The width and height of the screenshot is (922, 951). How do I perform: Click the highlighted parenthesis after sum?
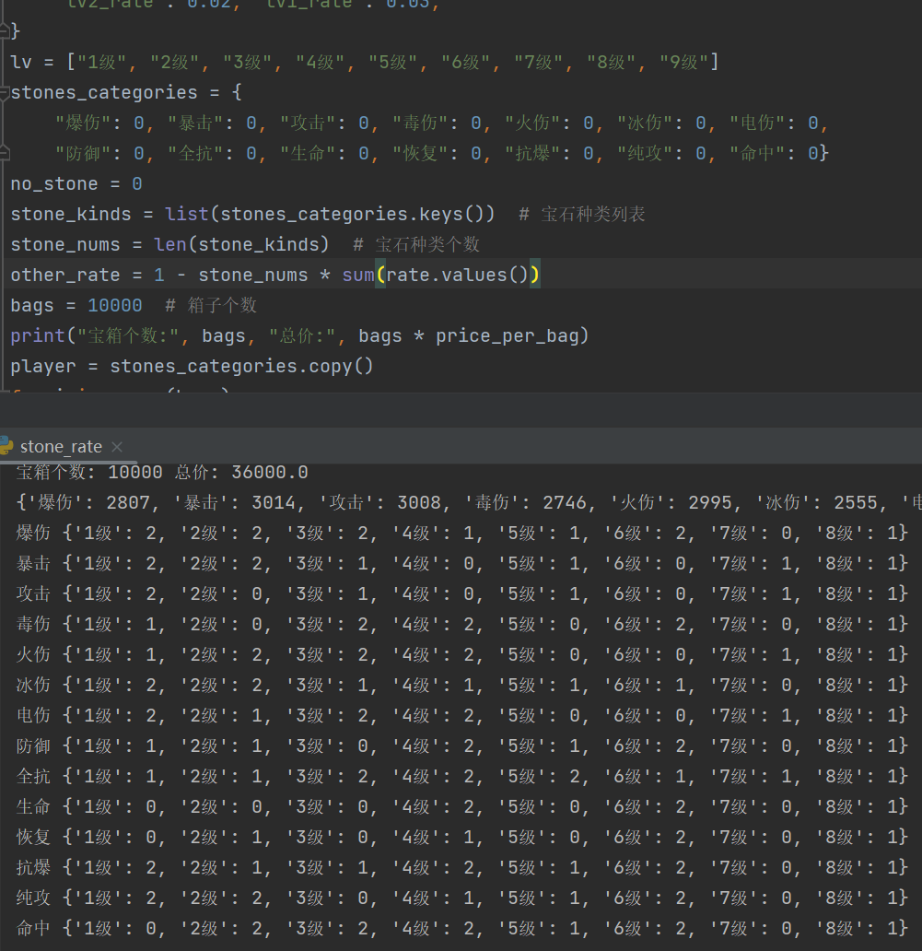(380, 275)
